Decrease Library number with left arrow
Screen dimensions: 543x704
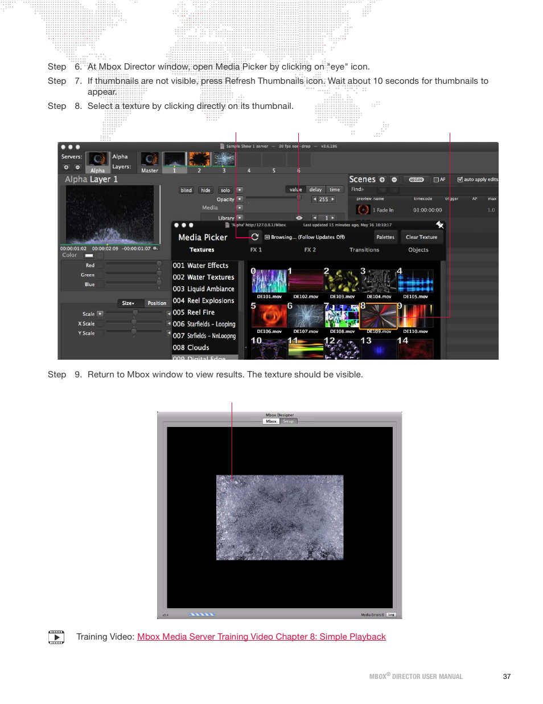point(315,218)
